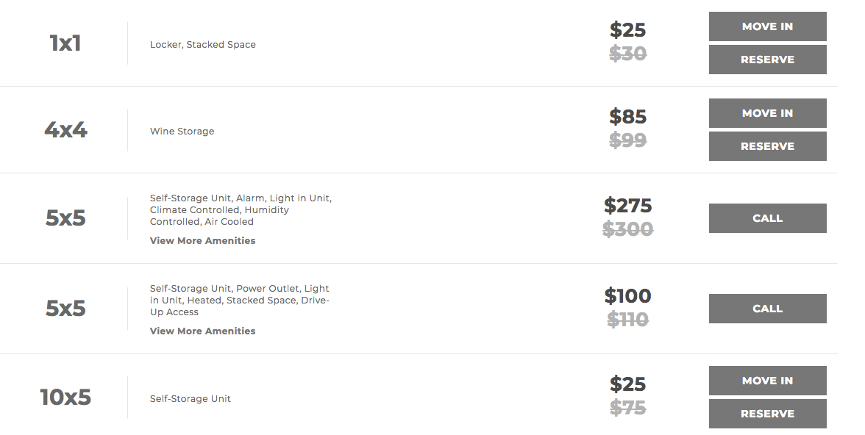Viewport: 865px width, 435px height.
Task: Click Move In for the 10x5 unit
Action: (x=767, y=381)
